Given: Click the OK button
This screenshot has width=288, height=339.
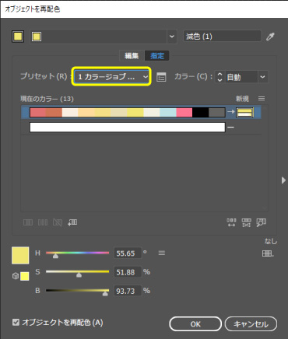Looking at the screenshot, I should click(x=195, y=324).
